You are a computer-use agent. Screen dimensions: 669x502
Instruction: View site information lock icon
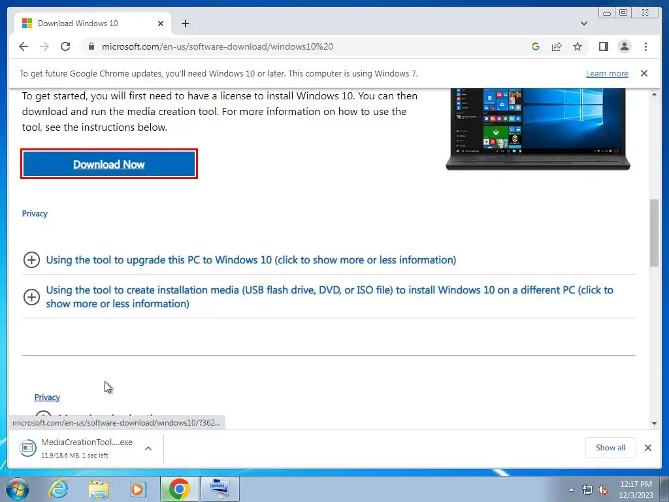[91, 46]
